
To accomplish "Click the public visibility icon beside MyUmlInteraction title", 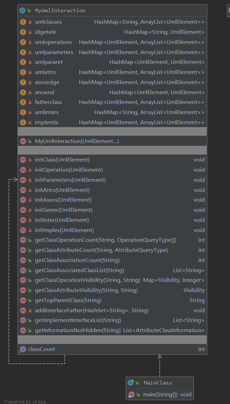I will (29, 11).
